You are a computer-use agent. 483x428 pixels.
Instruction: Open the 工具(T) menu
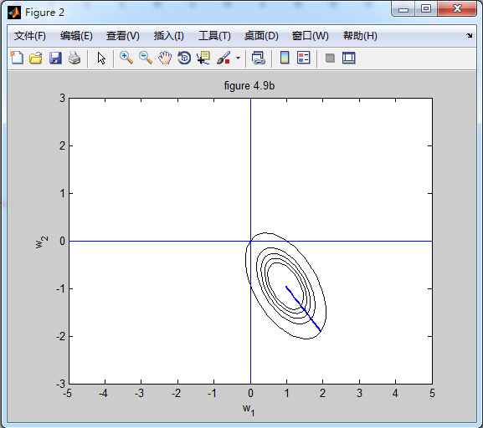coord(214,36)
